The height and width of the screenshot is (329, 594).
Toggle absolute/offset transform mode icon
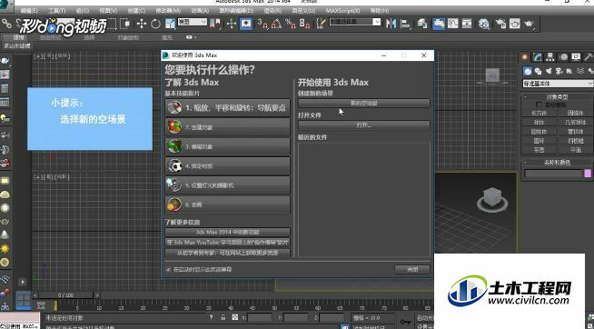235,317
